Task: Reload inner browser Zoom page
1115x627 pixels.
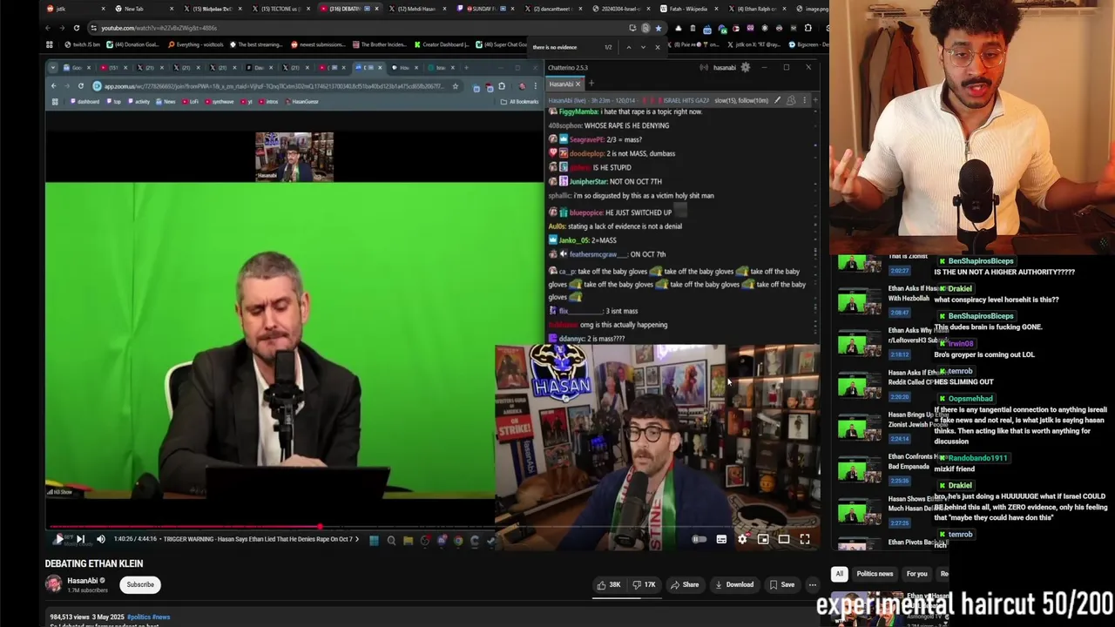Action: pos(80,86)
